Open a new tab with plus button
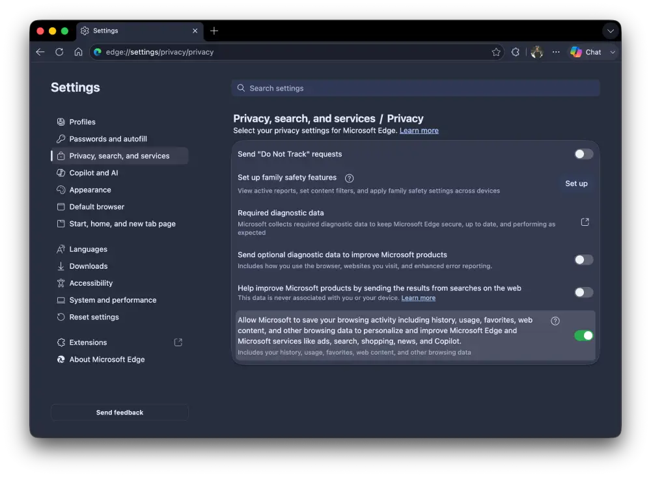Viewport: 651px width, 477px height. [x=214, y=31]
